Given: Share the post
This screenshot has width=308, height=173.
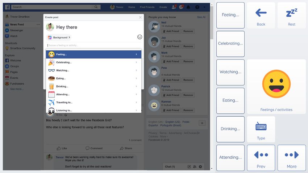Looking at the screenshot, I should tap(126, 148).
